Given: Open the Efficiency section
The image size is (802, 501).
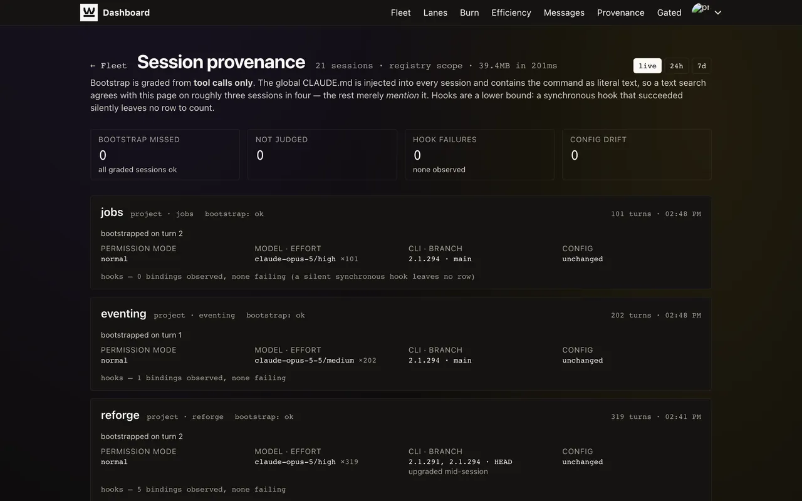Looking at the screenshot, I should 511,13.
